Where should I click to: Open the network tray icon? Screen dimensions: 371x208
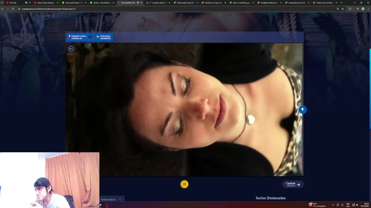[x=353, y=205]
